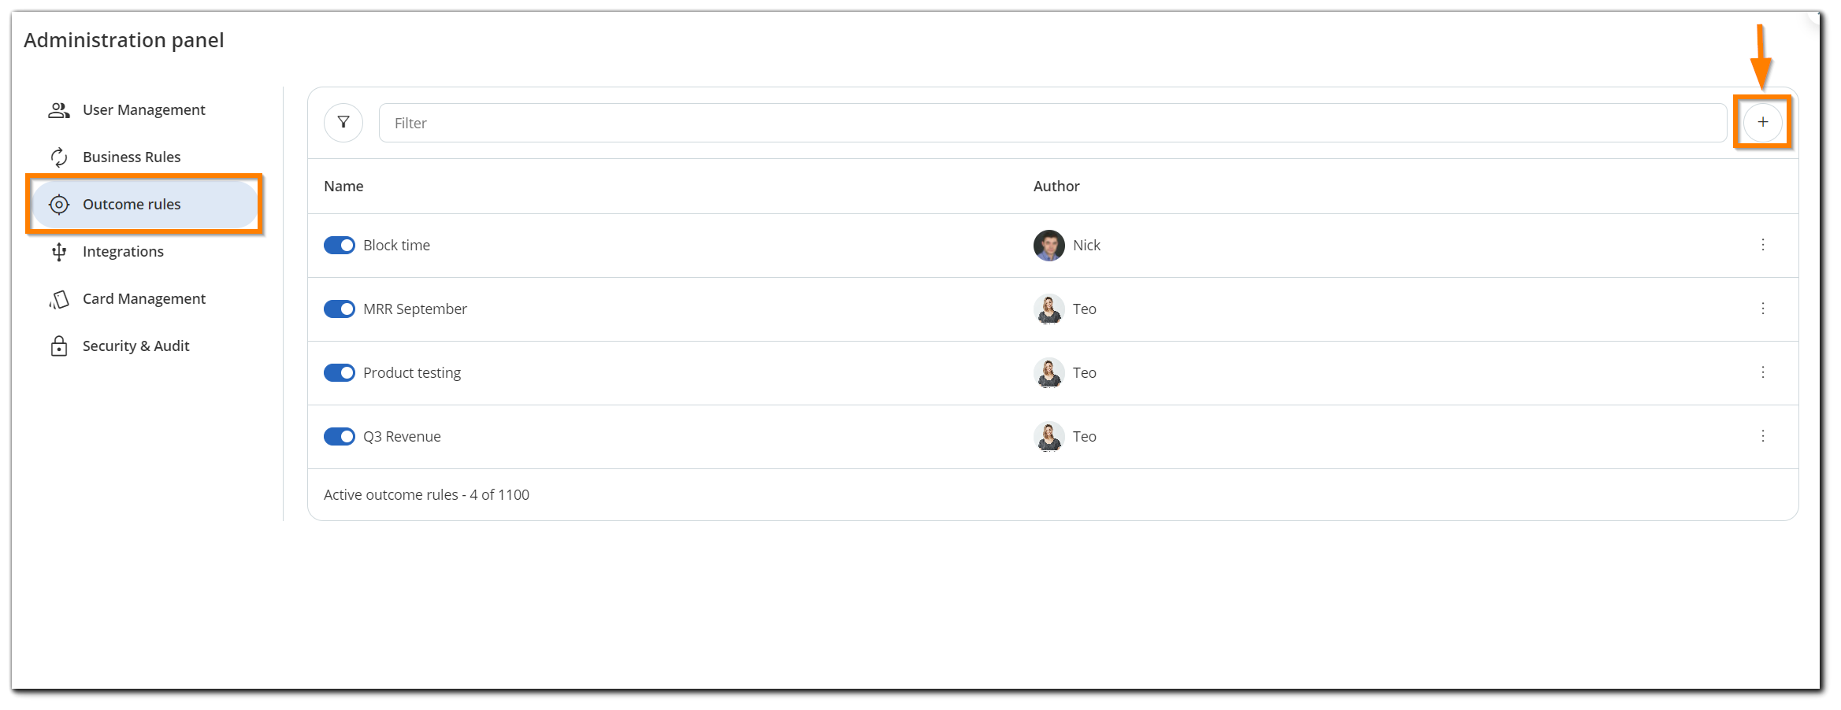
Task: Open the Product testing row menu
Action: tap(1763, 372)
